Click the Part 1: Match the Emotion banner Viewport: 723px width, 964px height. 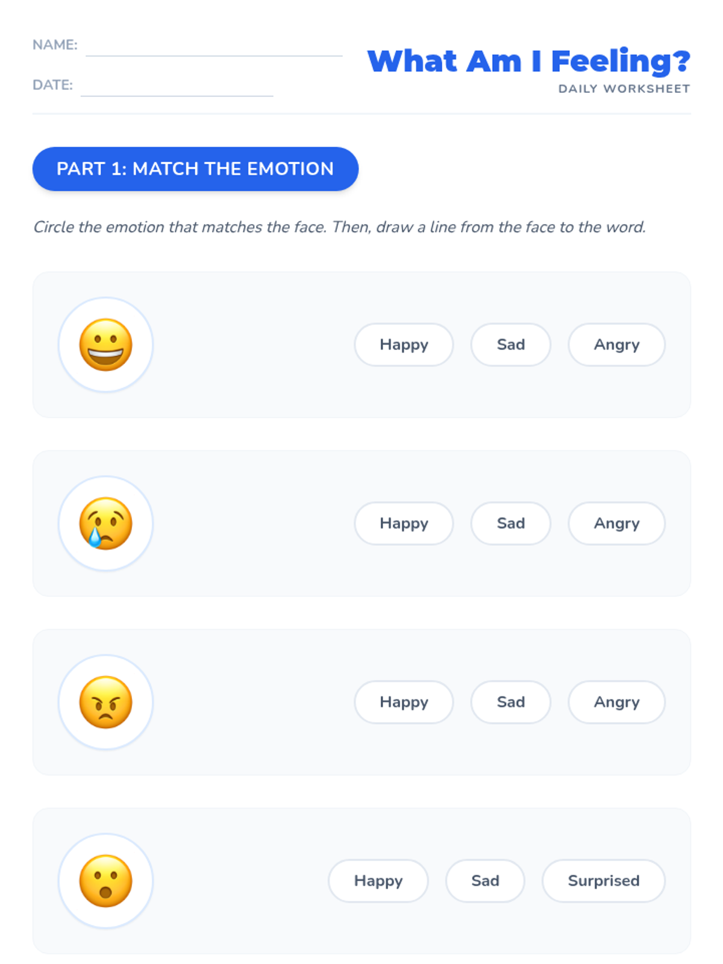pos(195,169)
